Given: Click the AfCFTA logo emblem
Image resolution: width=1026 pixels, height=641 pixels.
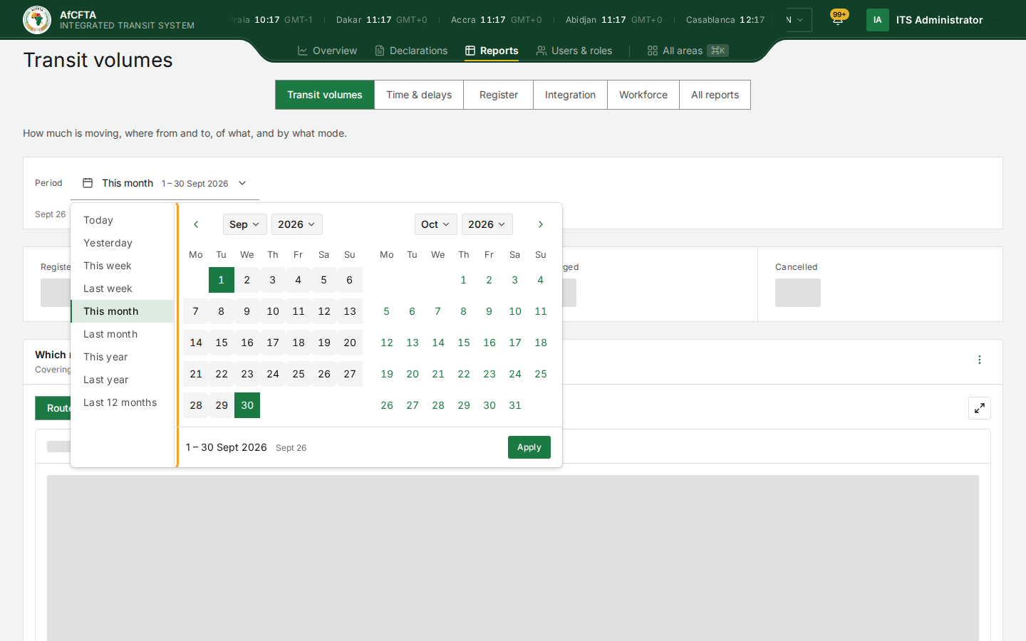Looking at the screenshot, I should (37, 20).
